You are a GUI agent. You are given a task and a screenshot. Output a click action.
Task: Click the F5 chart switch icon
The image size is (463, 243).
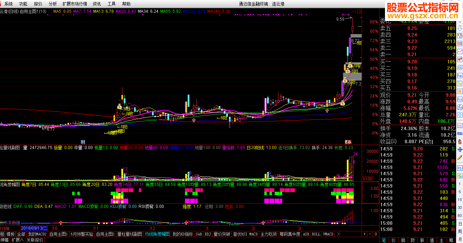[x=460, y=168]
